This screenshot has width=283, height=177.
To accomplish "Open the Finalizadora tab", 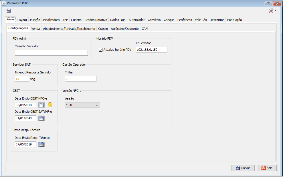I will 52,20.
